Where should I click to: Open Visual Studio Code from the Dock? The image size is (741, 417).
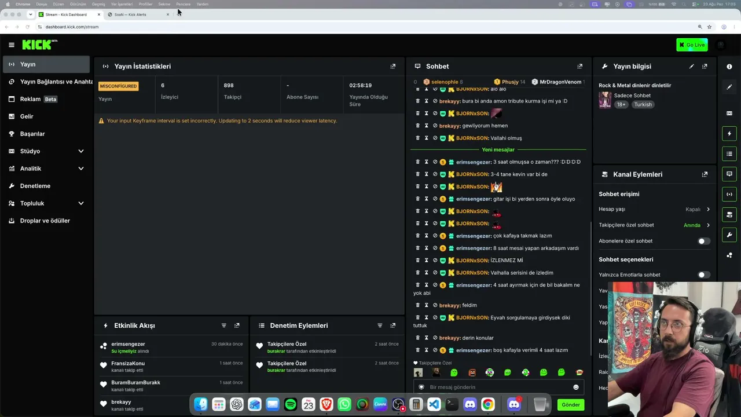point(434,404)
